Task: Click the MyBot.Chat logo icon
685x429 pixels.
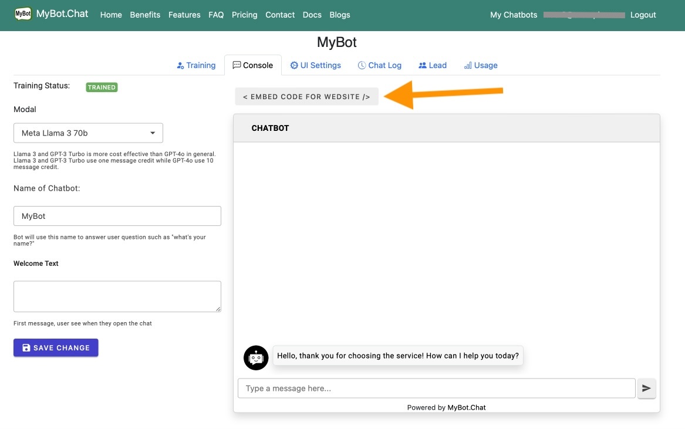Action: tap(23, 14)
